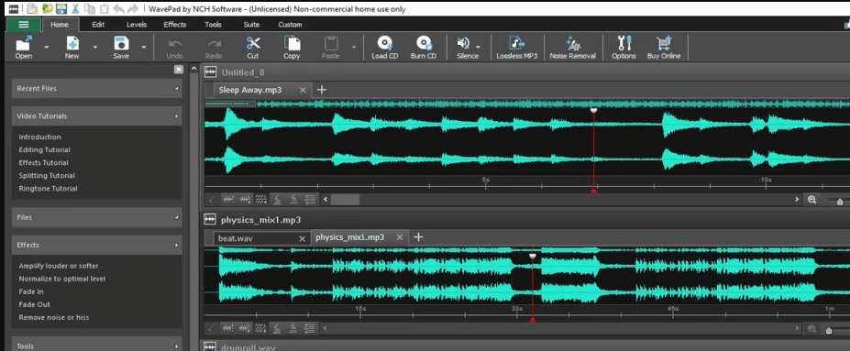Close the physics_mix1.mp3 tab

(x=400, y=237)
